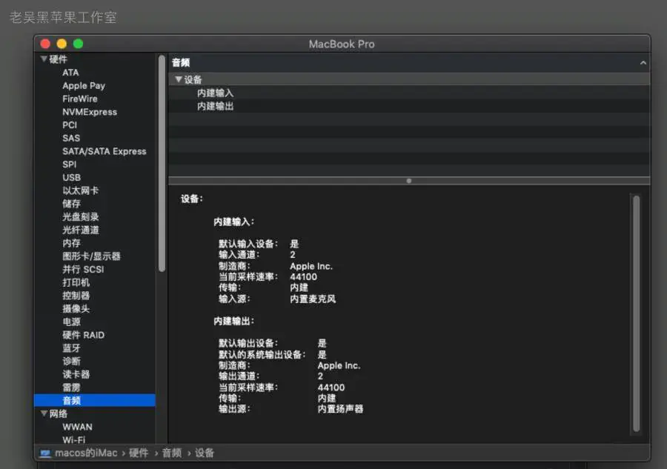
Task: Click the 默认输入设备 label
Action: point(248,244)
